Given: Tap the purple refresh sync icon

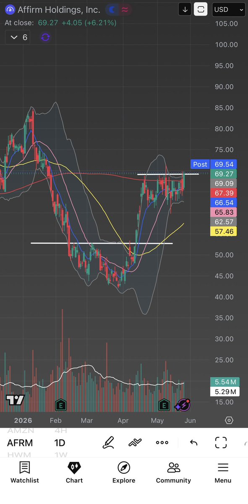Looking at the screenshot, I should click(45, 37).
